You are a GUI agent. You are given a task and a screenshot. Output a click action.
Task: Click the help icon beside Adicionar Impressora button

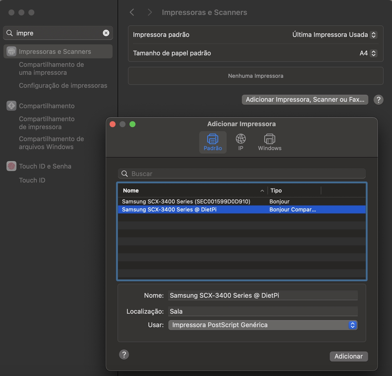point(378,100)
